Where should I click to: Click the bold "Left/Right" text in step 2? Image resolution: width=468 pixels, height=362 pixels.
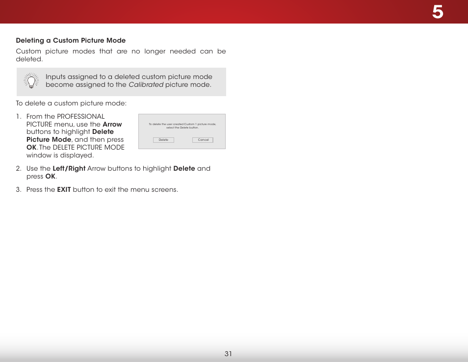(69, 169)
